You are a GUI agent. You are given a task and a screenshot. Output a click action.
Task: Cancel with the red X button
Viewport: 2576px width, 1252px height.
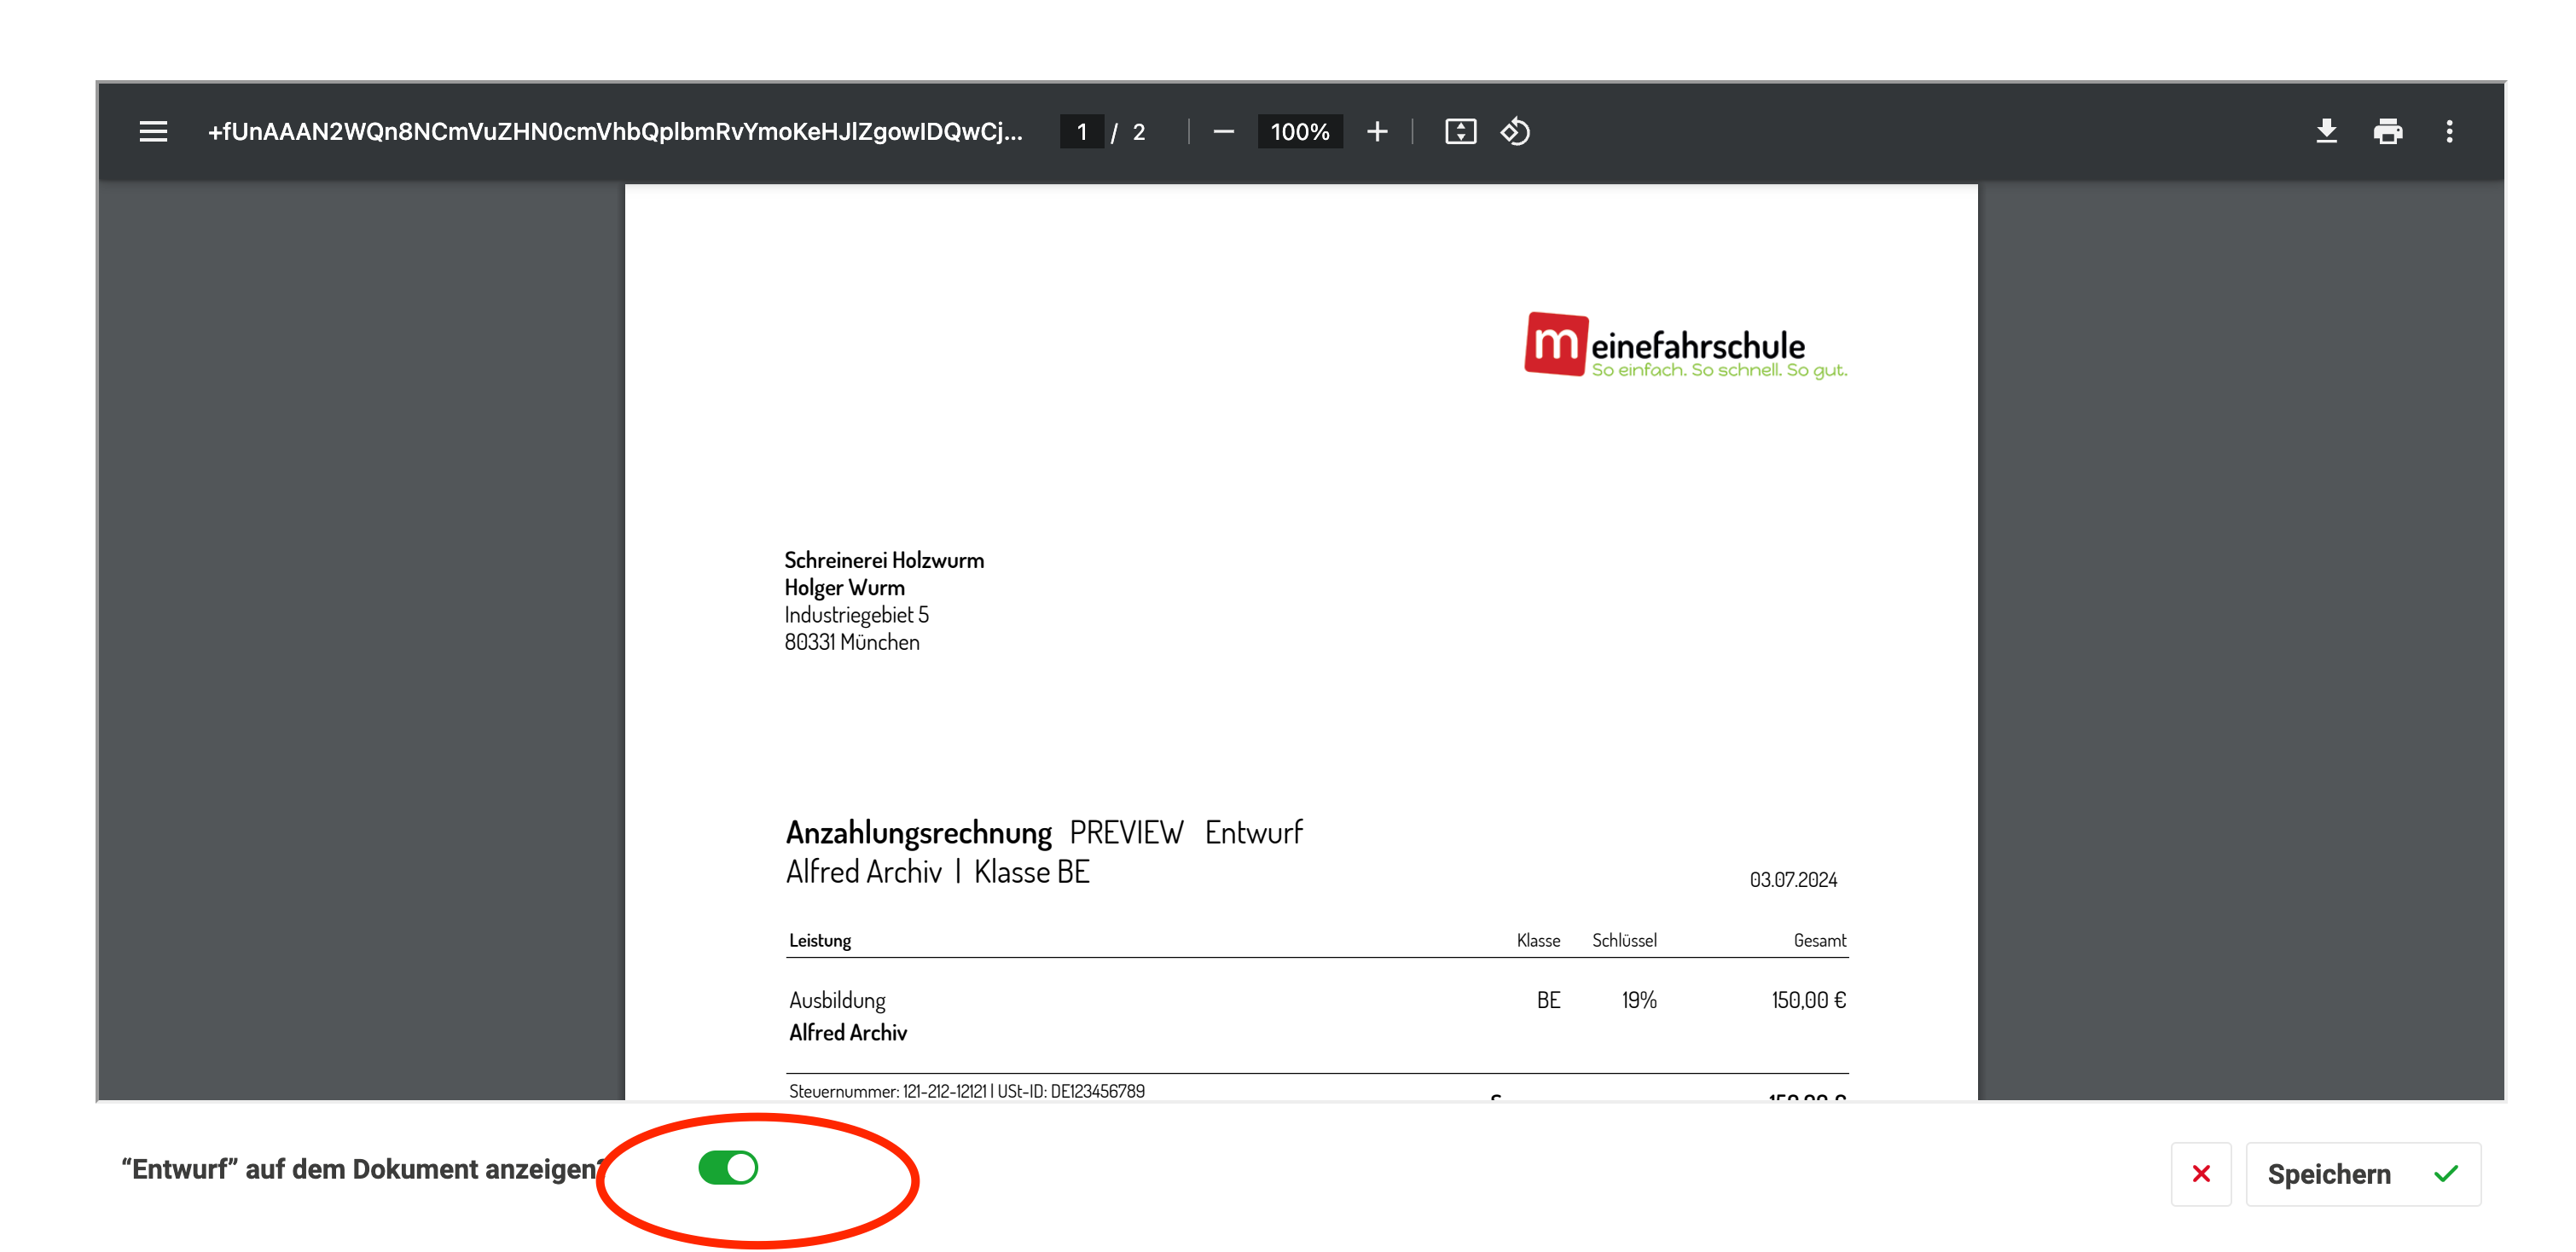coord(2201,1174)
